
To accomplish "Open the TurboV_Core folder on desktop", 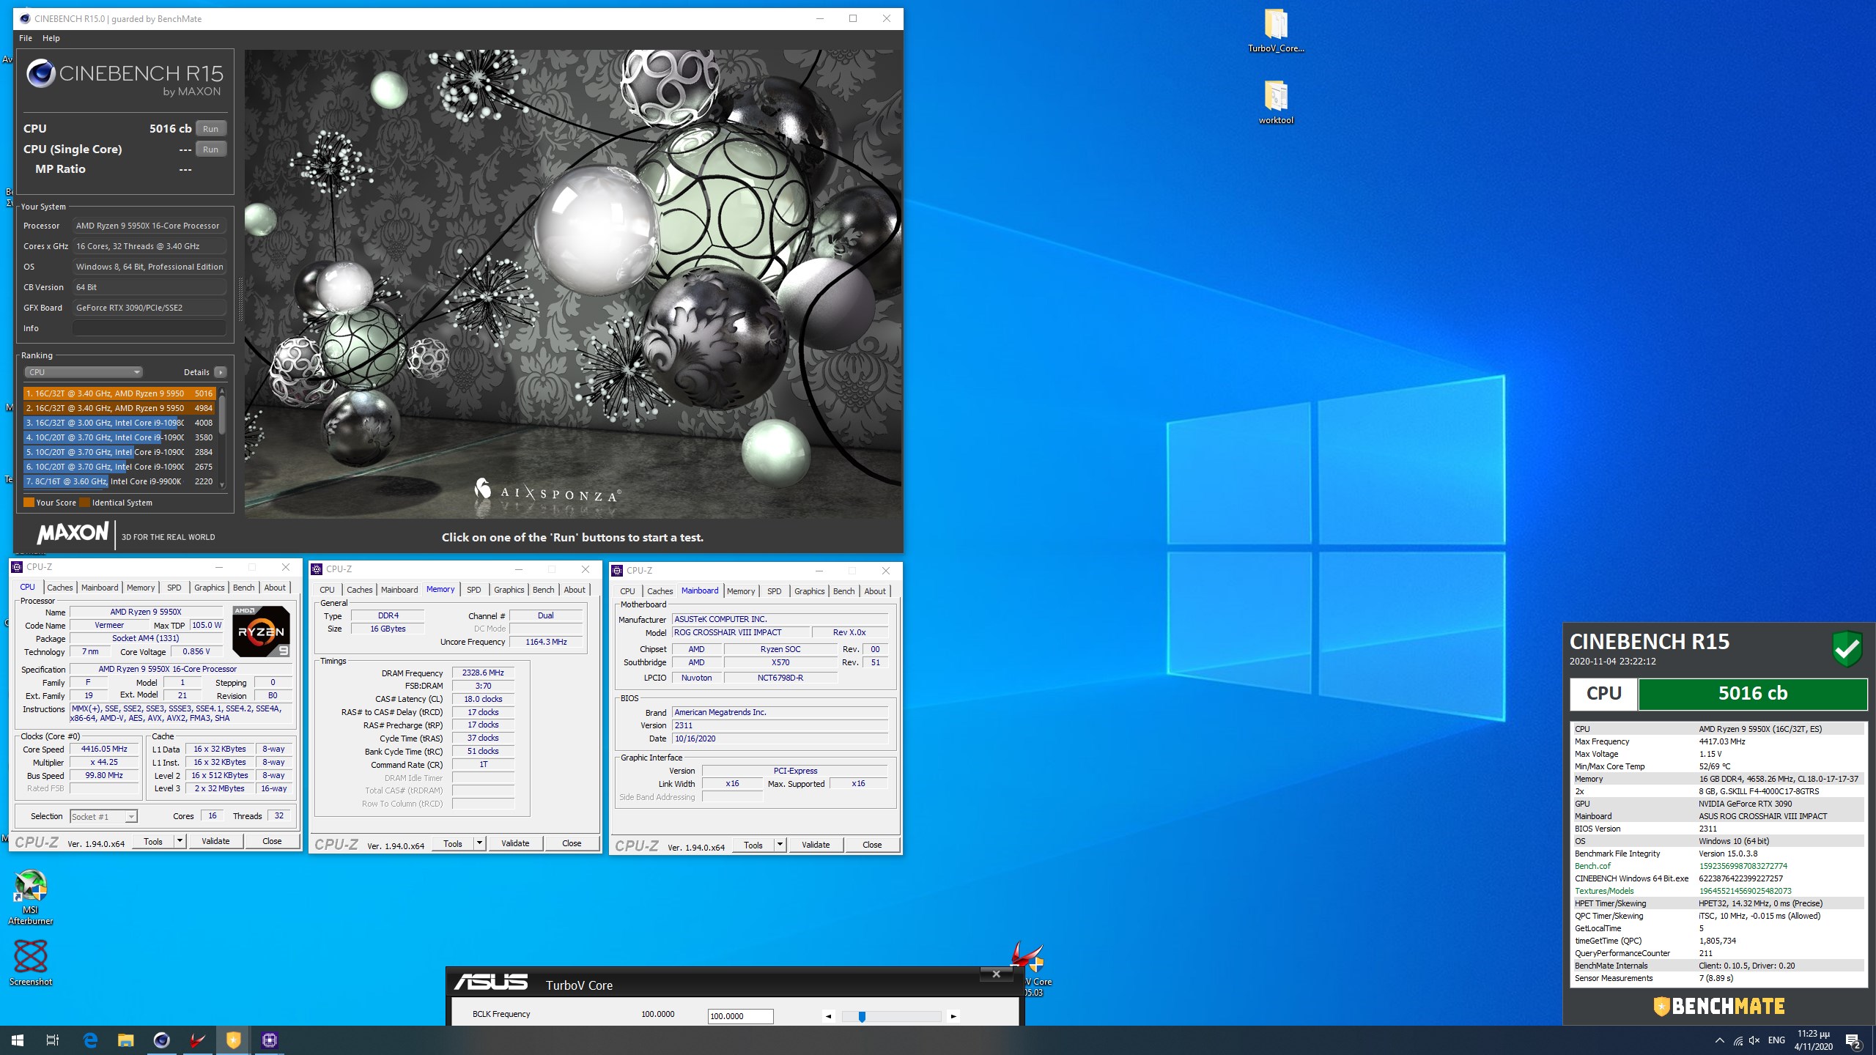I will (x=1276, y=31).
